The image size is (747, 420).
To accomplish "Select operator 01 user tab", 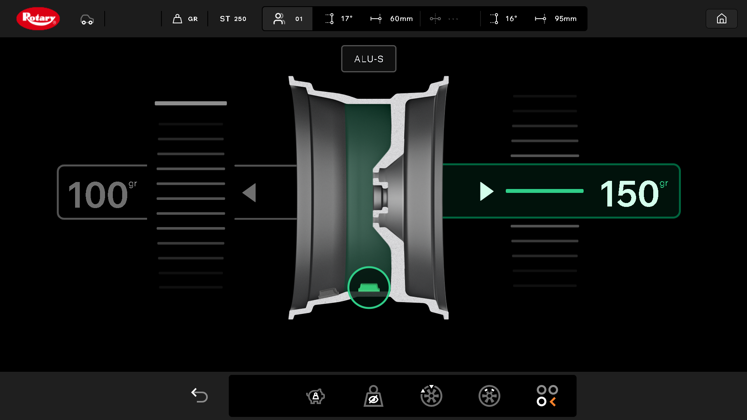I will (288, 19).
